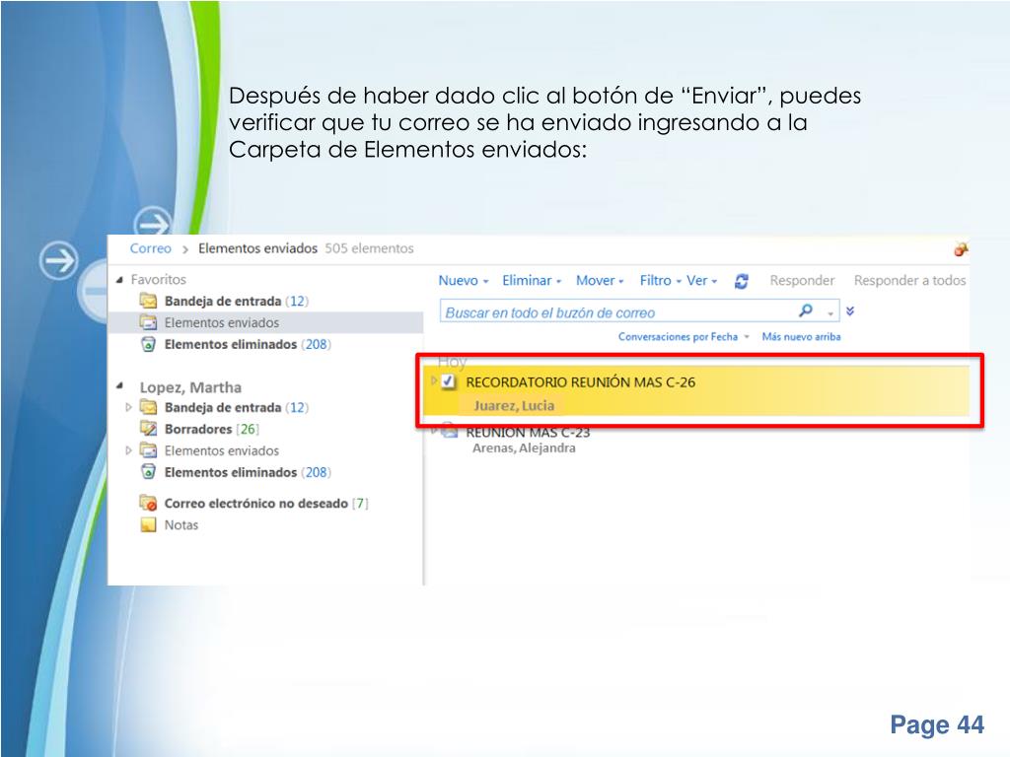Expand Elementos enviados under Lopez, Martha
The height and width of the screenshot is (757, 1010).
pos(128,450)
